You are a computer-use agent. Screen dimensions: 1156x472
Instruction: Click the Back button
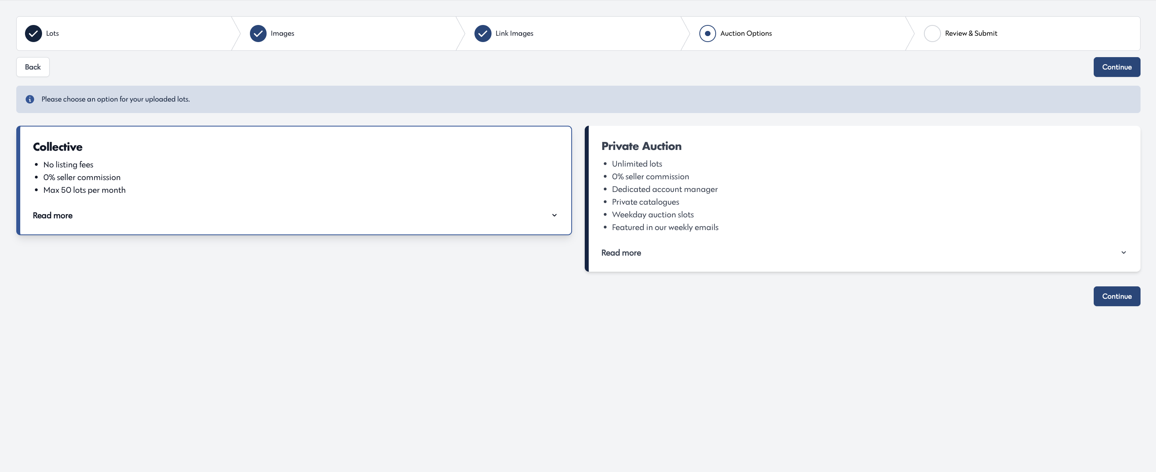coord(33,67)
